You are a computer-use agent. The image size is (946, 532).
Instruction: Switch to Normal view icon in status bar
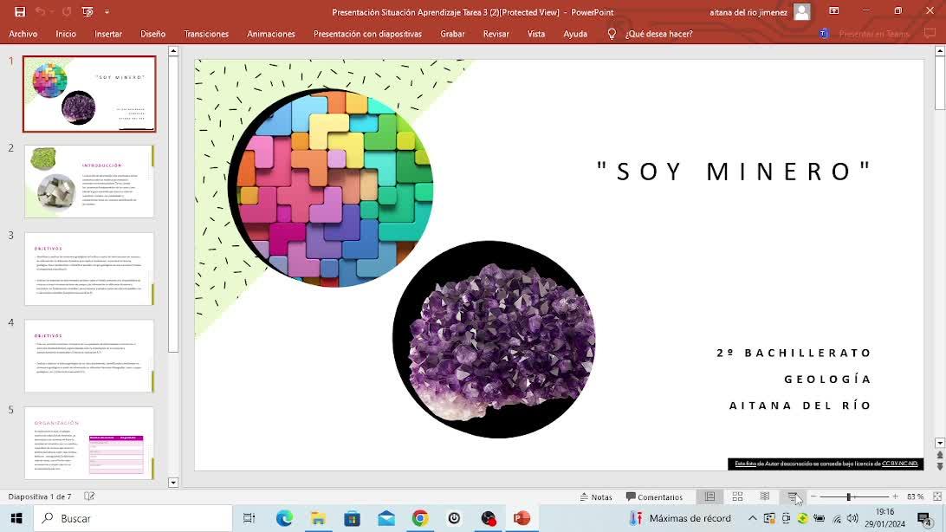pyautogui.click(x=710, y=496)
